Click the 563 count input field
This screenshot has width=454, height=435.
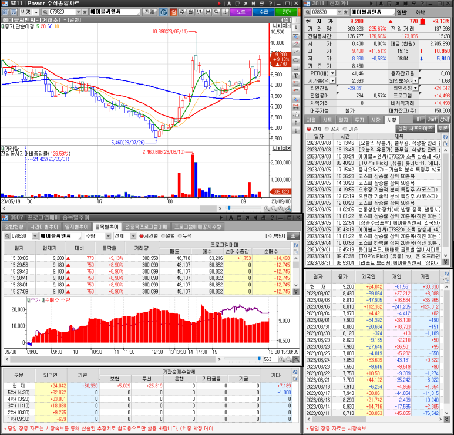[x=270, y=359]
